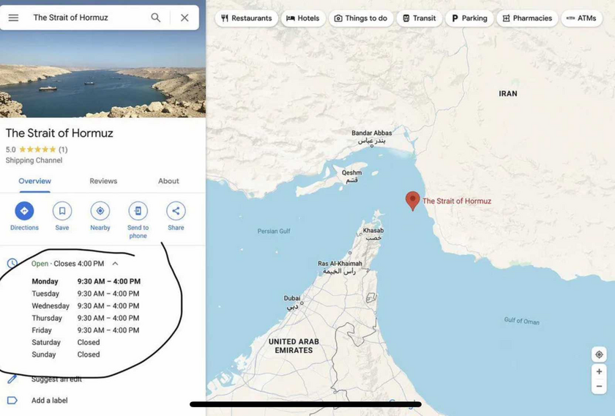The width and height of the screenshot is (615, 416).
Task: Click the Directions icon
Action: pos(24,211)
